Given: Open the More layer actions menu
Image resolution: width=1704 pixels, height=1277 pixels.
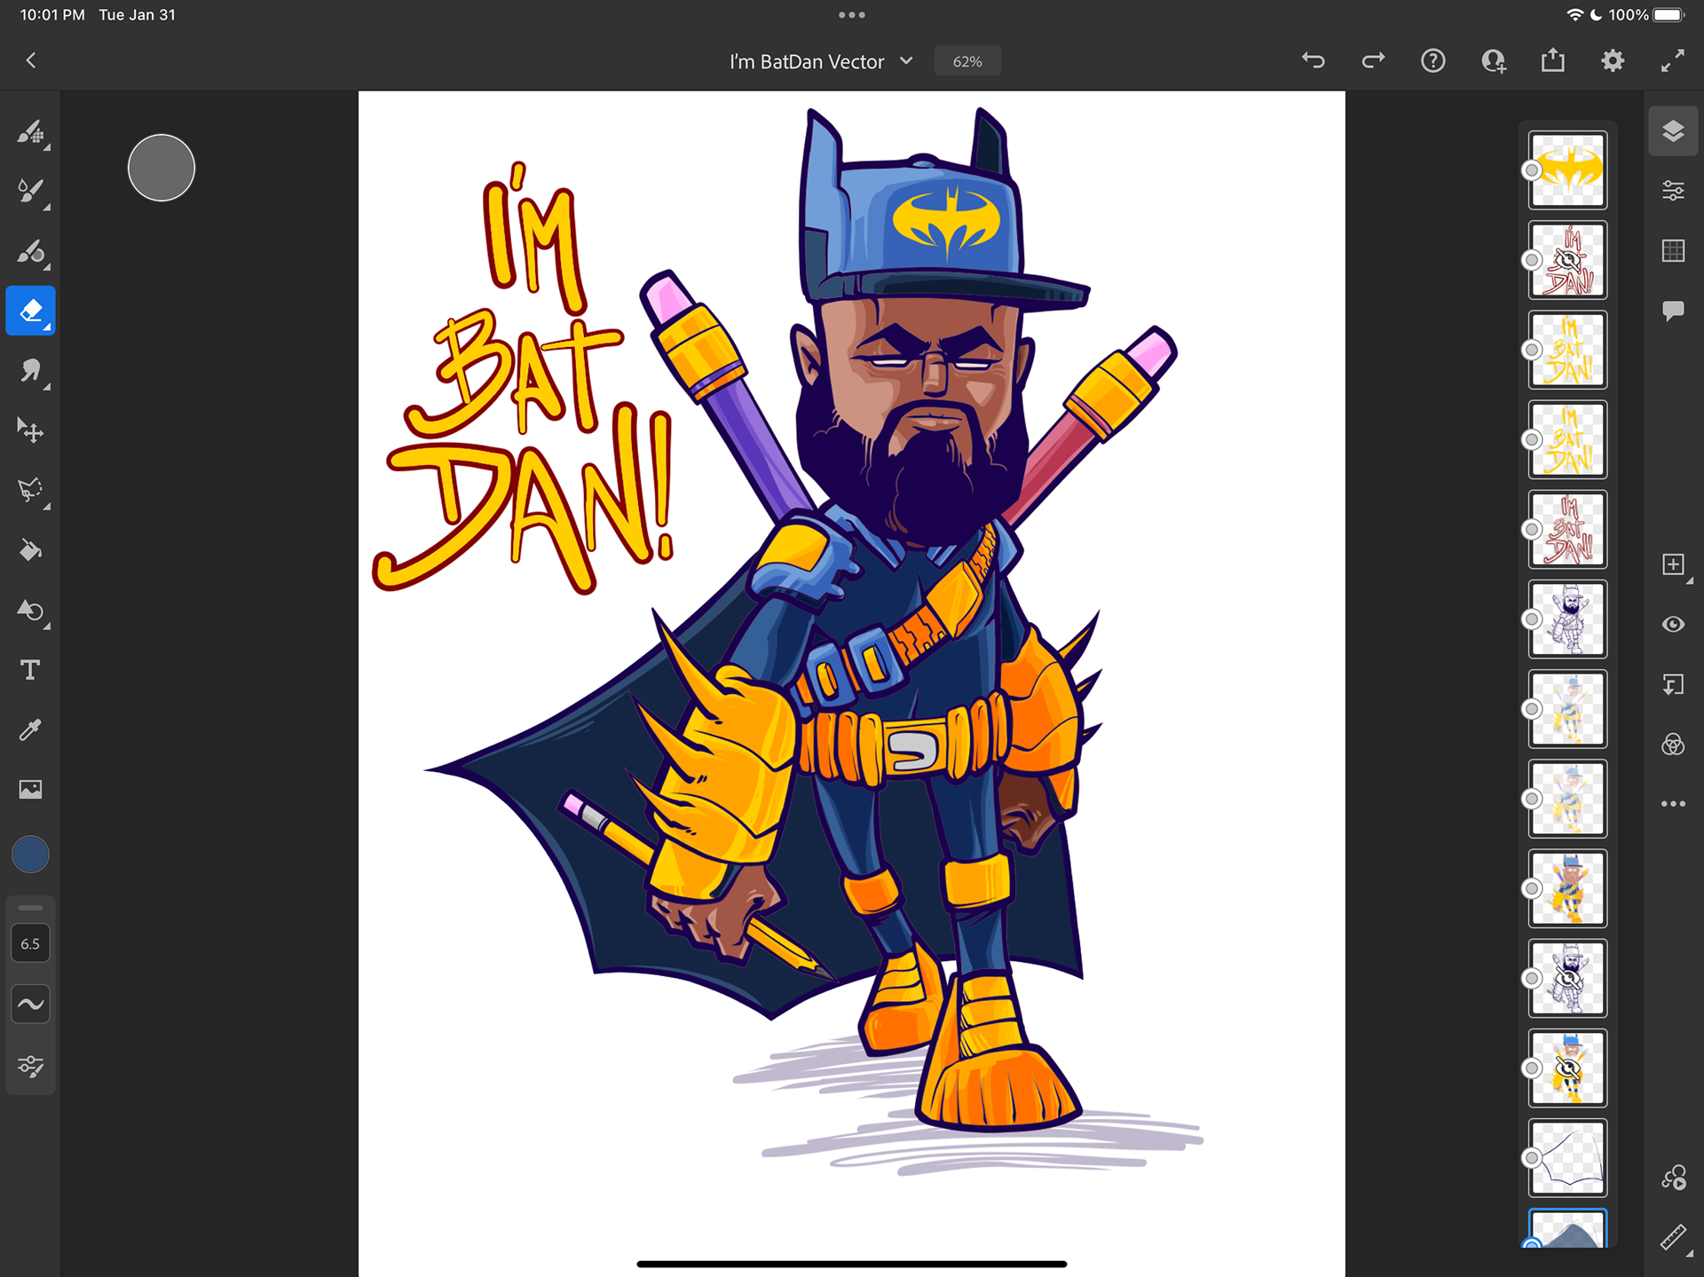Looking at the screenshot, I should 1673,804.
